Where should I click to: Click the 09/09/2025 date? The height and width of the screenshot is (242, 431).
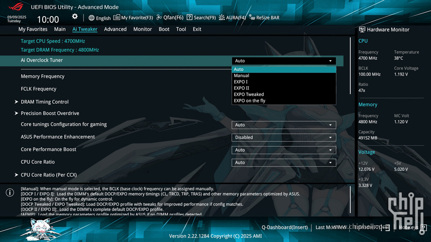coord(17,17)
